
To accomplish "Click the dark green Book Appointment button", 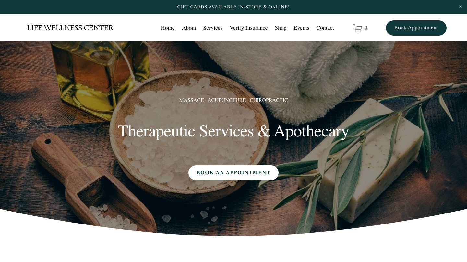I will click(x=416, y=28).
